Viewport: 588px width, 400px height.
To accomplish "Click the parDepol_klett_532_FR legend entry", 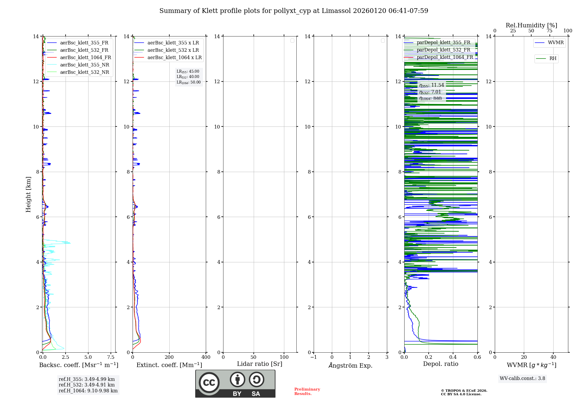I will tap(443, 50).
